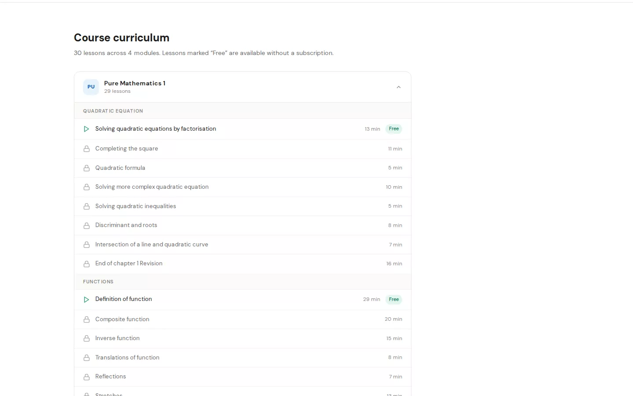
Task: Click the lock icon beside Inverse function
Action: pos(87,338)
